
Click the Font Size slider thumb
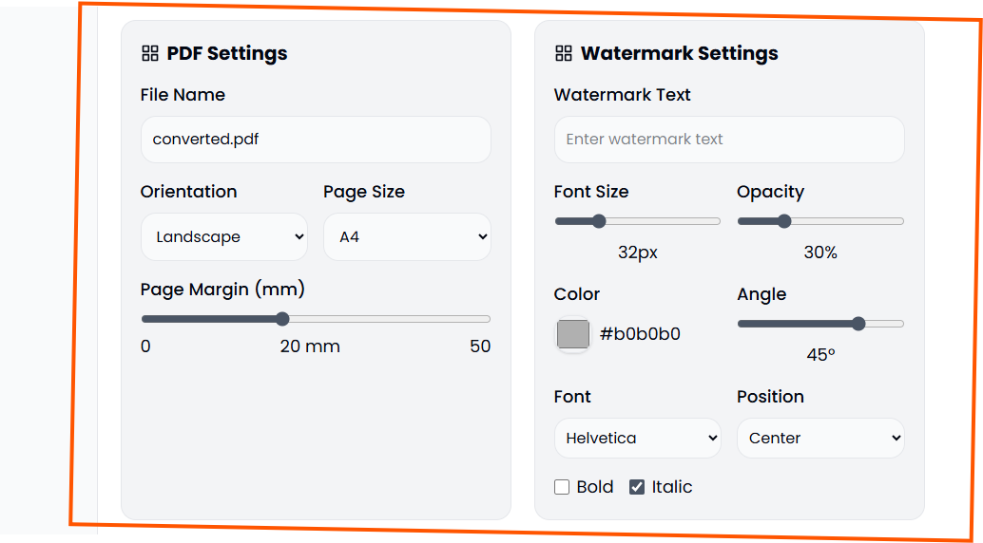coord(599,221)
